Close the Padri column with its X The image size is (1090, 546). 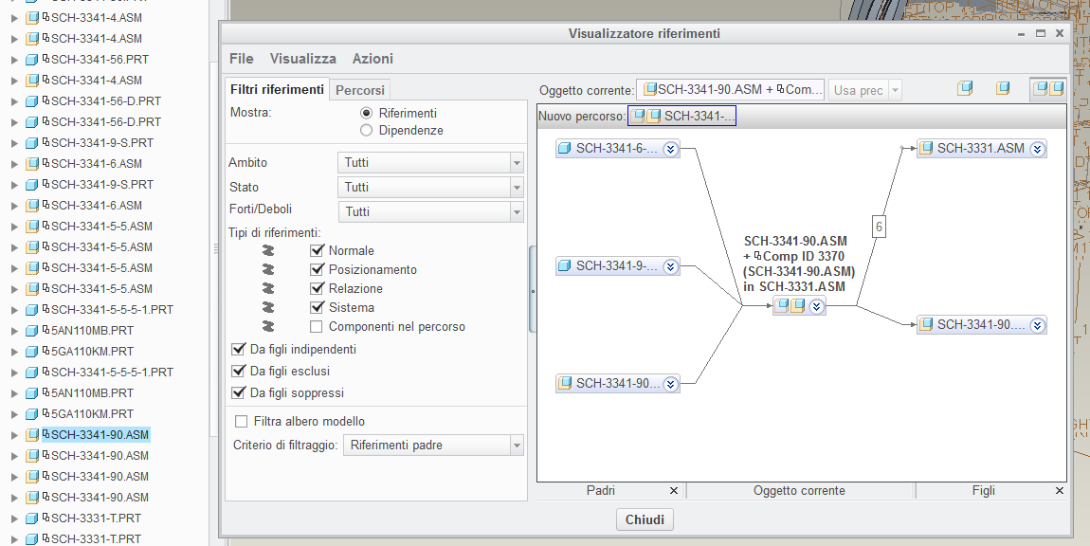673,491
